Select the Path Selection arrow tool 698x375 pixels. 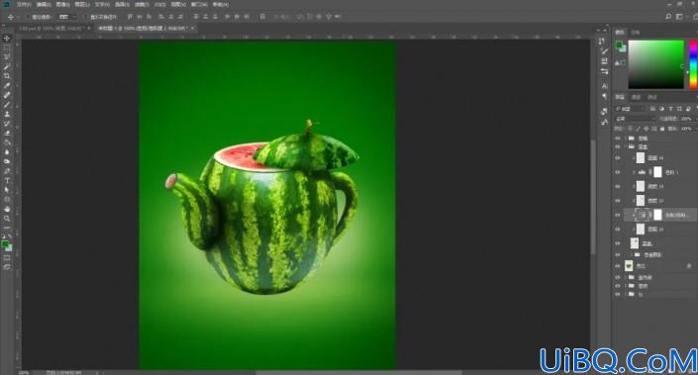7,190
